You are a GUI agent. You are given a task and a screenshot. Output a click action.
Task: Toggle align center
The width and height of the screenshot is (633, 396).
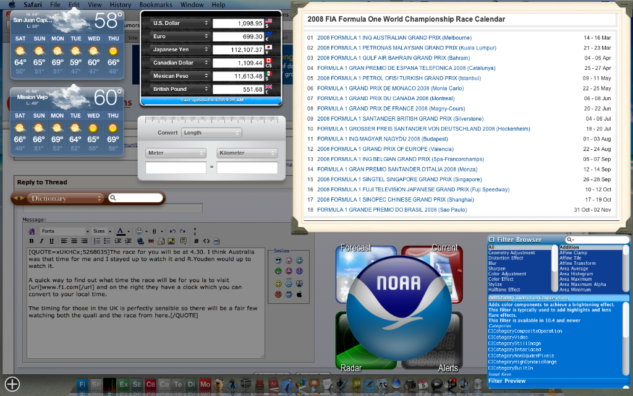74,241
